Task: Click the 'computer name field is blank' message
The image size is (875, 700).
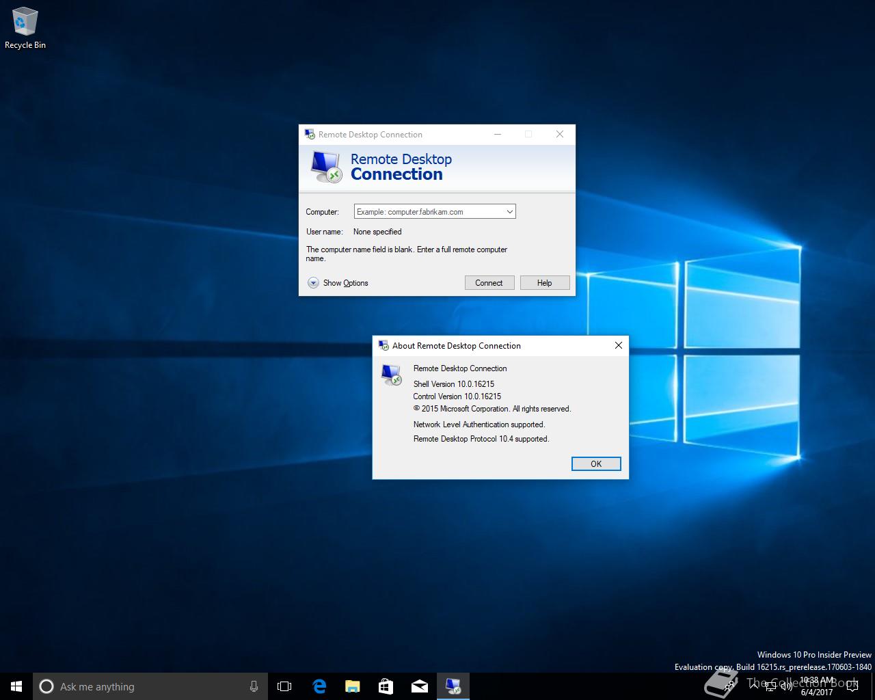Action: click(x=407, y=254)
